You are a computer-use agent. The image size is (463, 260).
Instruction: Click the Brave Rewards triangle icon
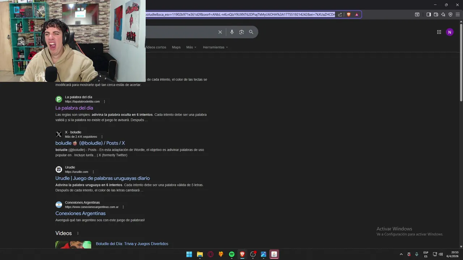[357, 14]
